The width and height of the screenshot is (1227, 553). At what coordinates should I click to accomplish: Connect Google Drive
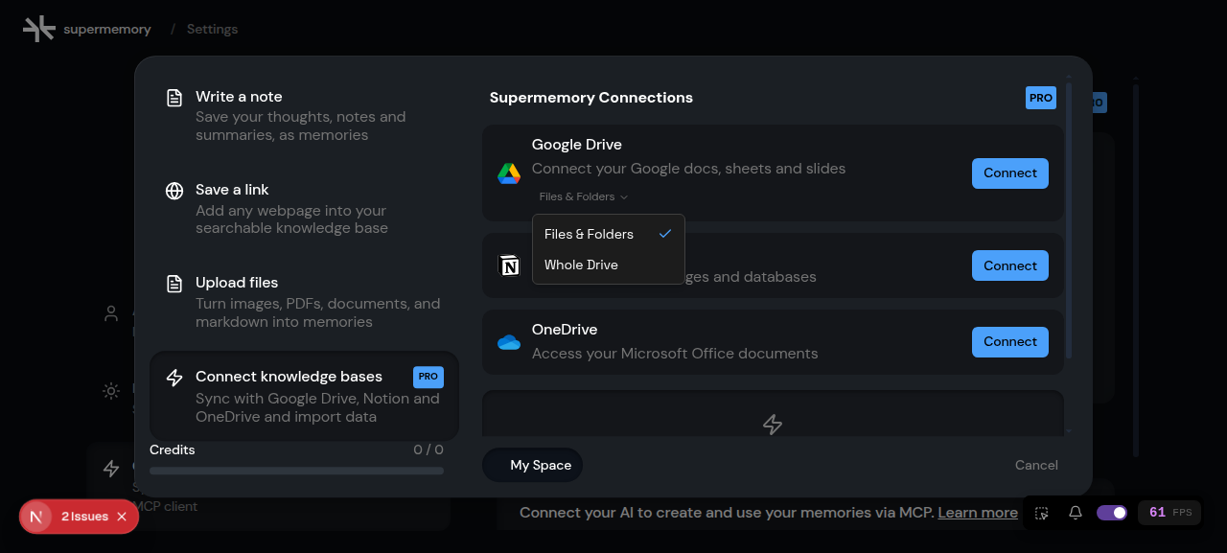tap(1010, 173)
